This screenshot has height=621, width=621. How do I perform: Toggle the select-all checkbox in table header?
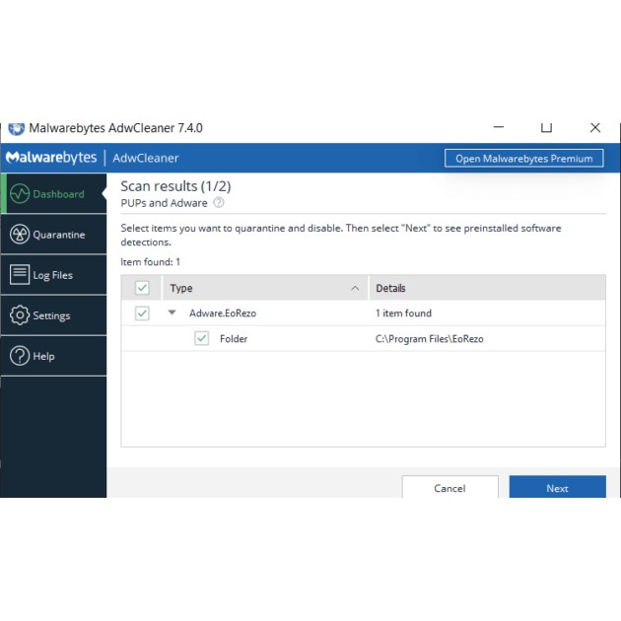coord(142,288)
